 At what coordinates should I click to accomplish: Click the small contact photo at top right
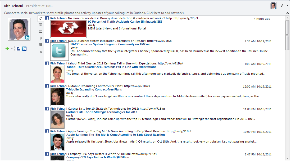coord(273,6)
